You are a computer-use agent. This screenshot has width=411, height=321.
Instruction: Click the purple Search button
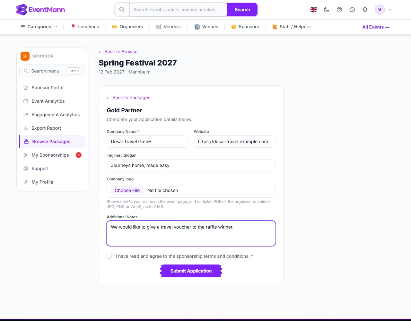coord(242,10)
